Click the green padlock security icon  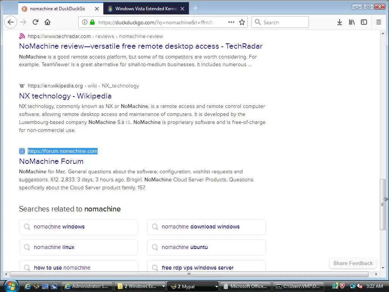coord(92,22)
